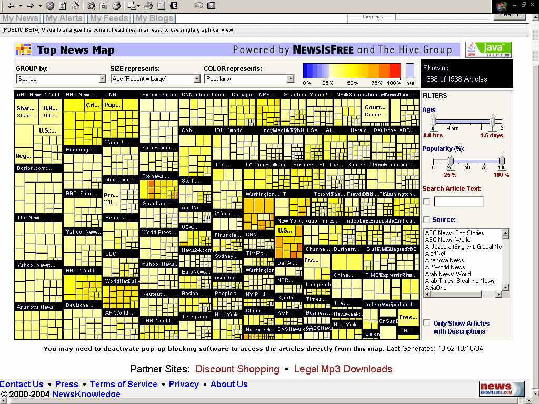The width and height of the screenshot is (539, 404).
Task: Open the browser Search magnifier icon
Action: click(x=91, y=5)
